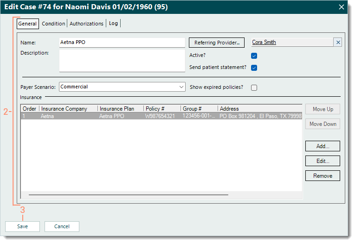This screenshot has width=355, height=243.
Task: Open the Cora Smith provider link
Action: (x=264, y=42)
